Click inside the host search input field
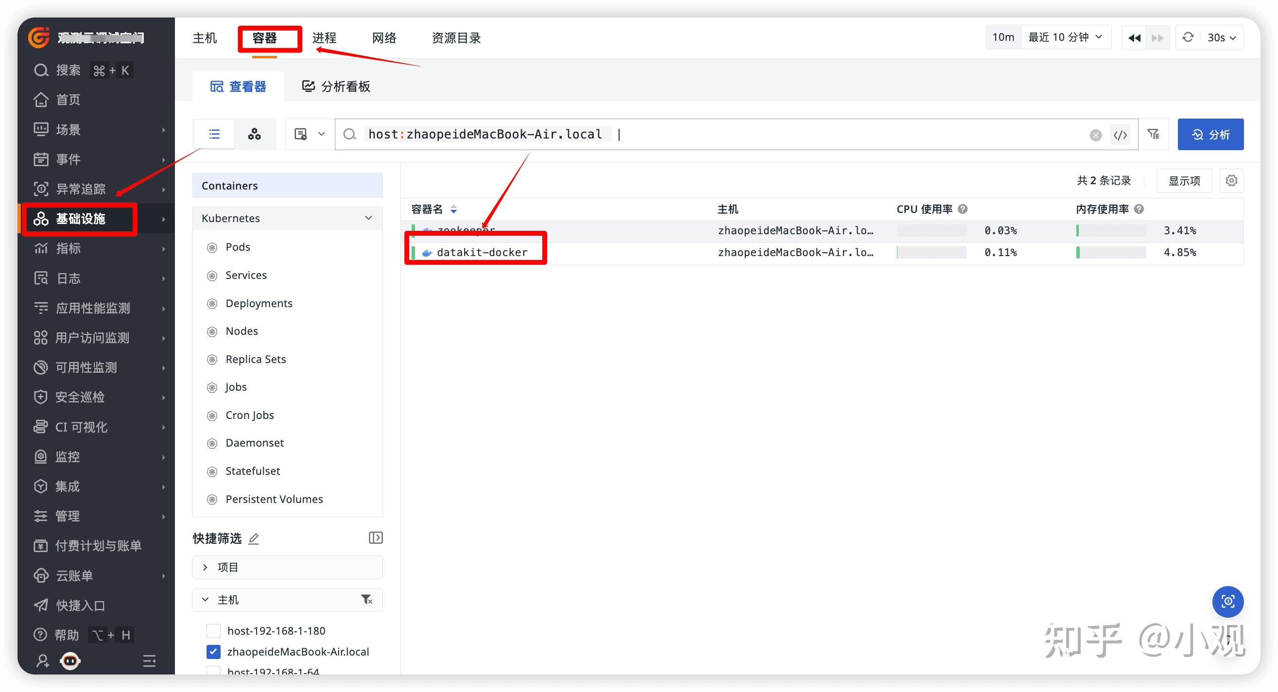The image size is (1278, 692). click(694, 134)
